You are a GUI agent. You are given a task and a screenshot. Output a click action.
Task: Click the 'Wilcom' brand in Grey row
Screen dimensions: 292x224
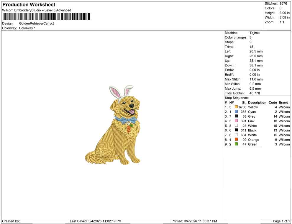pos(284,116)
